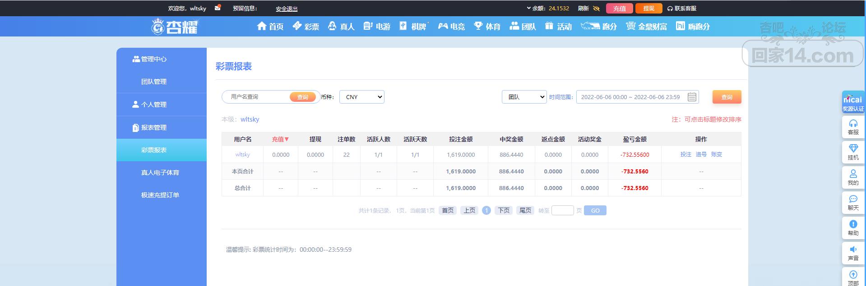Sort by the 充值 column header
Viewport: 866px width, 286px height.
(x=280, y=139)
